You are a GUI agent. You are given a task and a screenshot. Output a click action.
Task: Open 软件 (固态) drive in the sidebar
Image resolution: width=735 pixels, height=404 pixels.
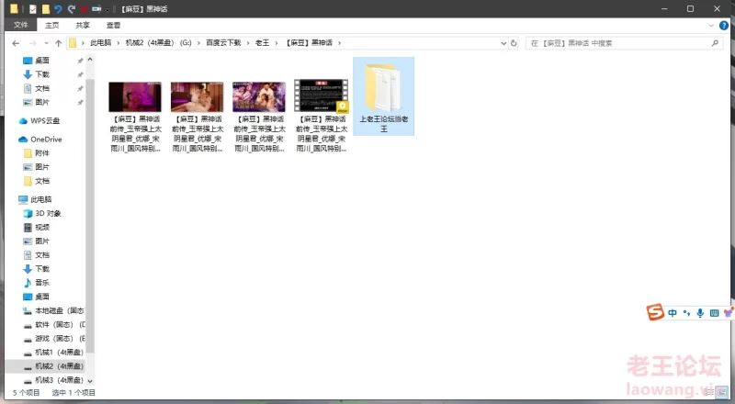pyautogui.click(x=60, y=324)
